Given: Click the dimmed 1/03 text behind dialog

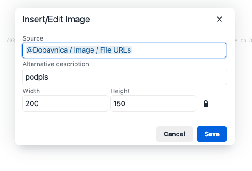Looking at the screenshot, I should tap(9, 40).
